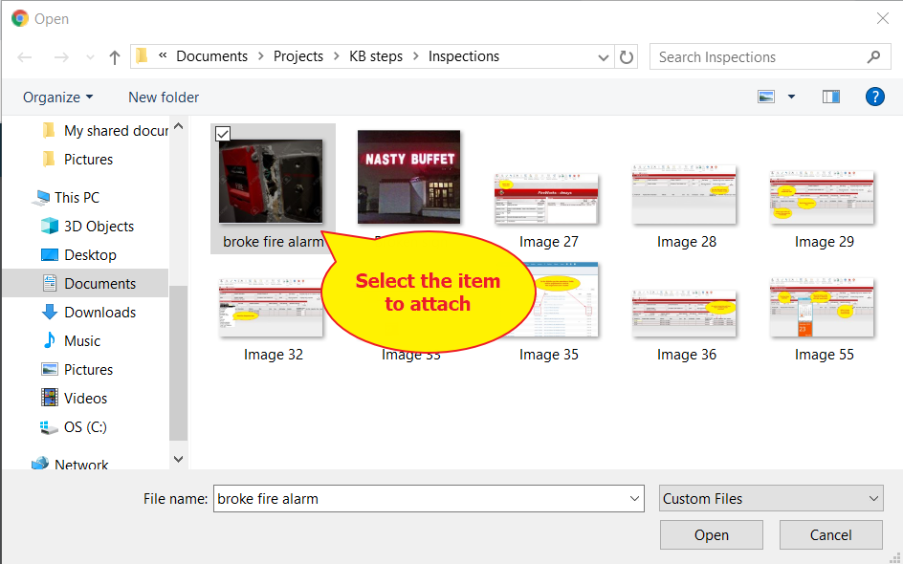Select Projects in the address path
Image resolution: width=903 pixels, height=564 pixels.
coord(298,56)
